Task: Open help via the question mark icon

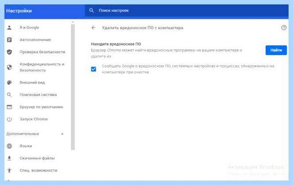Action: click(x=284, y=28)
